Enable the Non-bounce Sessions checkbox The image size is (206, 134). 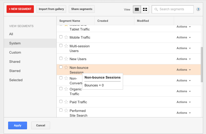61,67
